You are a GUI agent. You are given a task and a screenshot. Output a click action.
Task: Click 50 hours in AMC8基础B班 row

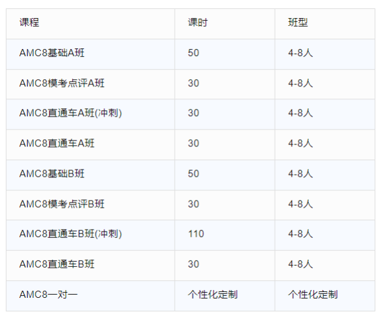coord(193,173)
